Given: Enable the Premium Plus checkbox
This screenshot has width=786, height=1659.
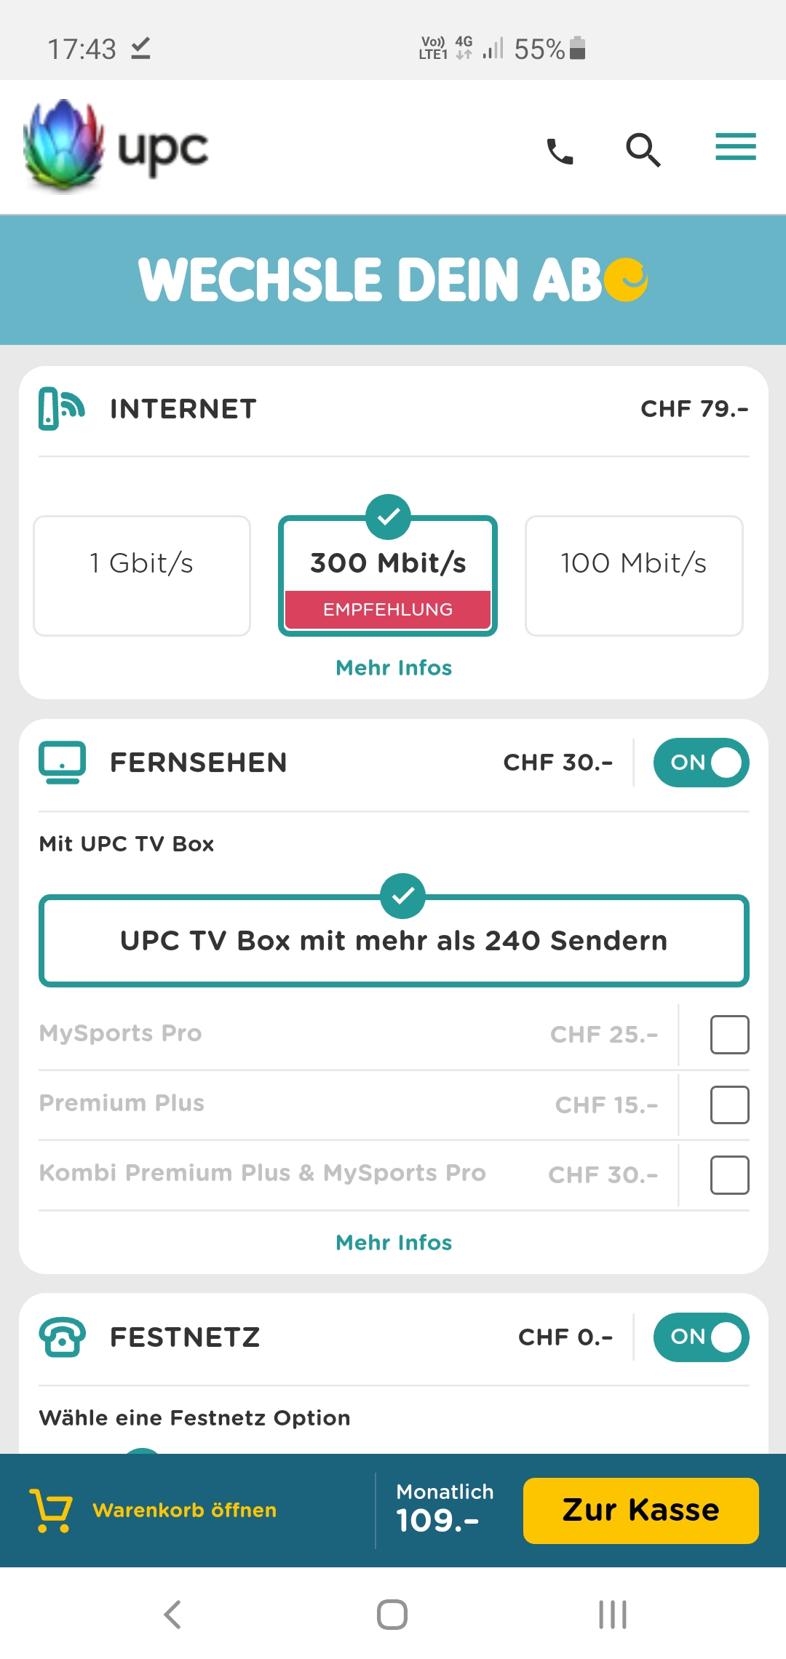Looking at the screenshot, I should tap(729, 1105).
